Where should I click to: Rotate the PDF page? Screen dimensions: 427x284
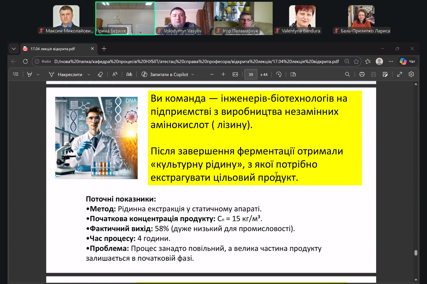(279, 75)
